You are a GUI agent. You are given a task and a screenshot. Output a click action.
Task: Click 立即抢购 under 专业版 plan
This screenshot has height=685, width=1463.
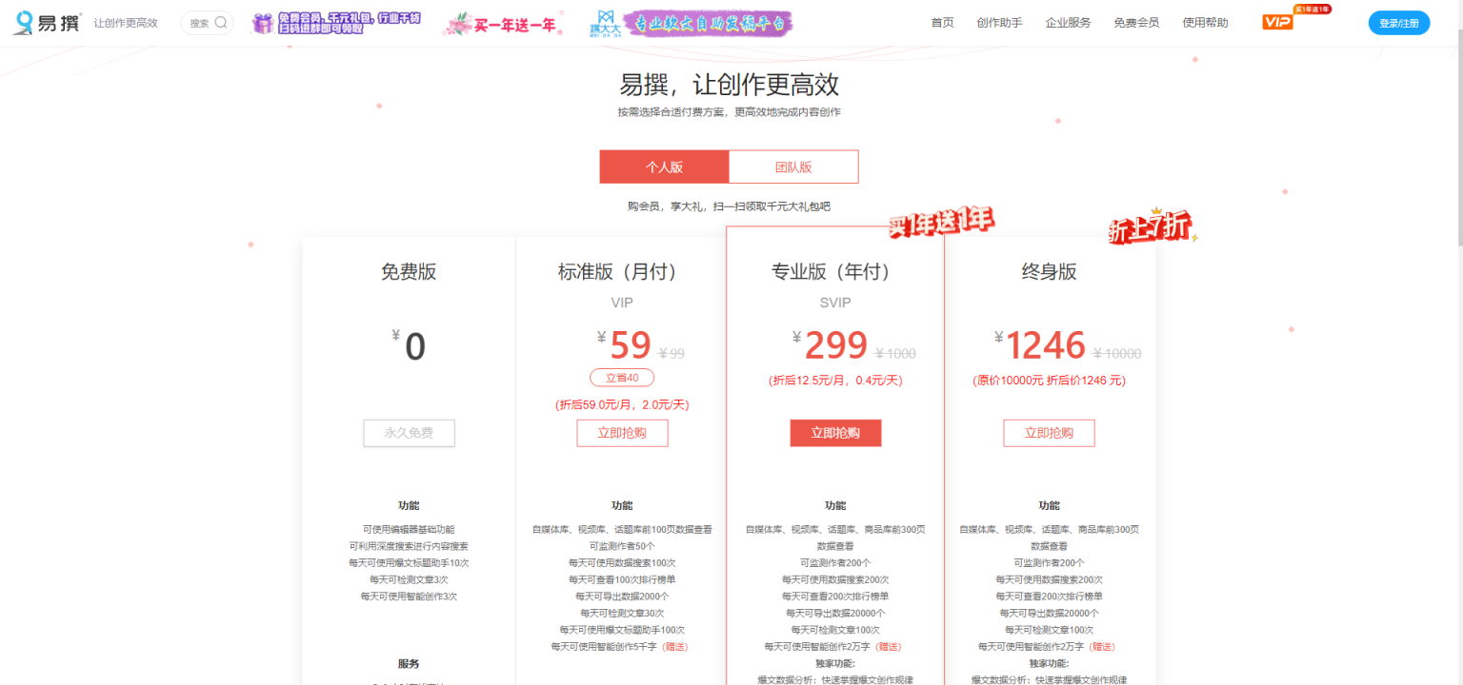(x=835, y=433)
